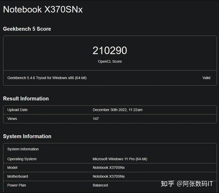Click the Upload Date row label
The image size is (219, 193).
(x=17, y=110)
